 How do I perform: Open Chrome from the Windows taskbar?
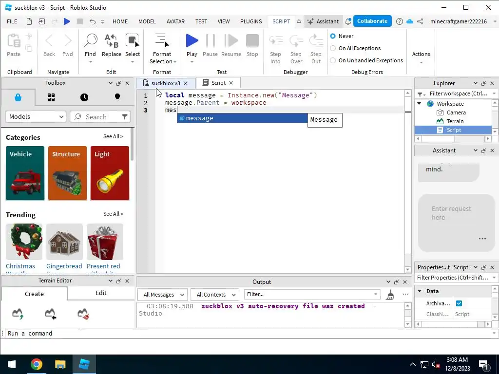coord(37,364)
